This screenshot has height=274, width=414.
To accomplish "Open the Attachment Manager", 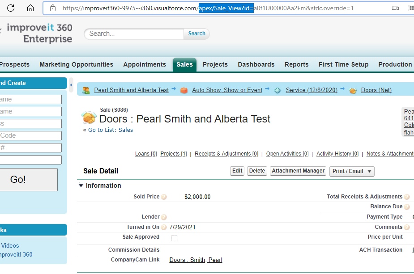I will pyautogui.click(x=298, y=171).
